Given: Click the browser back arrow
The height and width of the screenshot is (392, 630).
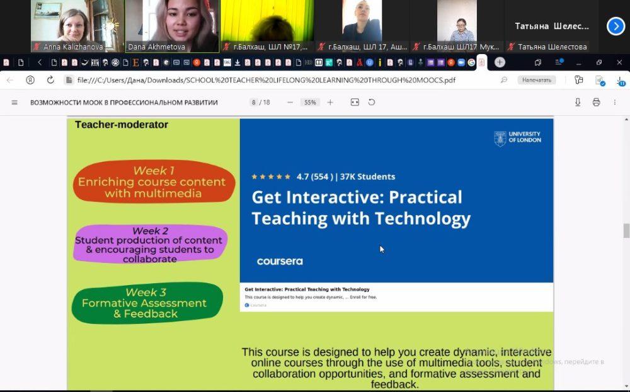Looking at the screenshot, I should click(x=10, y=80).
